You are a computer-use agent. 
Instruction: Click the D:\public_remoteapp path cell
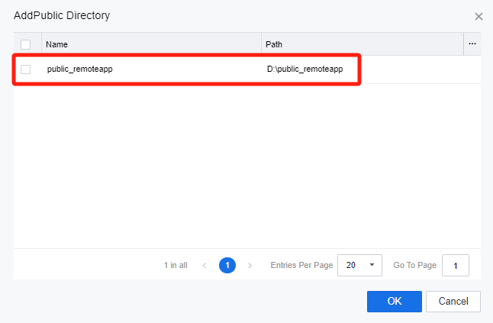pyautogui.click(x=304, y=69)
